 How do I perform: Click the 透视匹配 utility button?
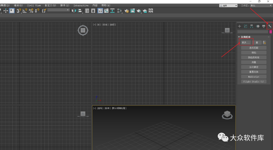coord(254,48)
